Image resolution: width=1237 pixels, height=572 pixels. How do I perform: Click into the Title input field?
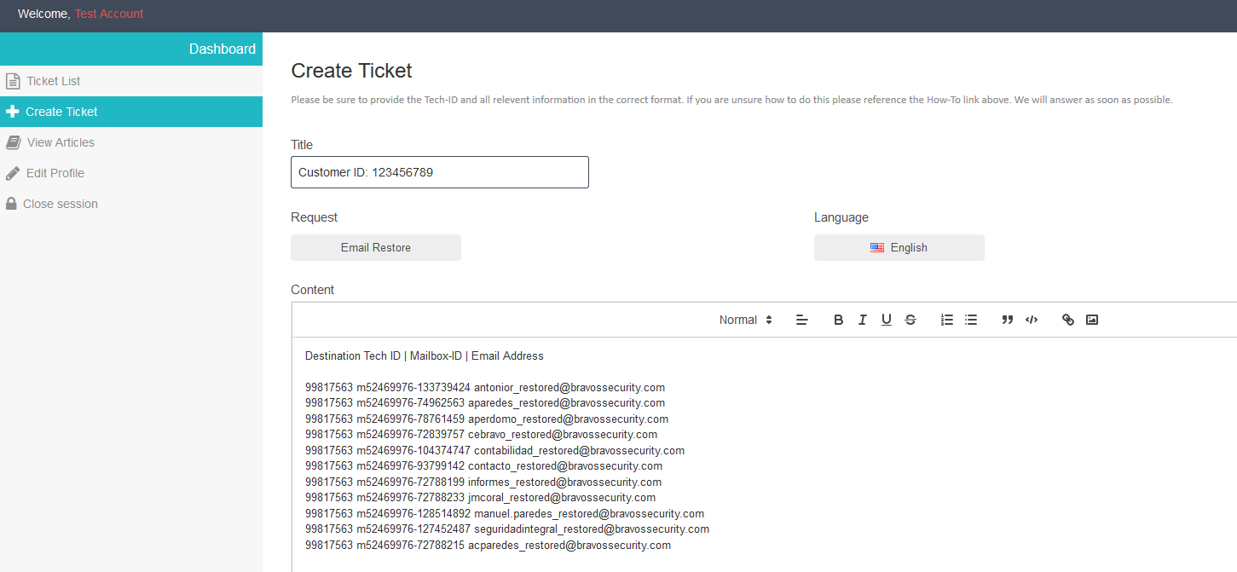pyautogui.click(x=439, y=172)
